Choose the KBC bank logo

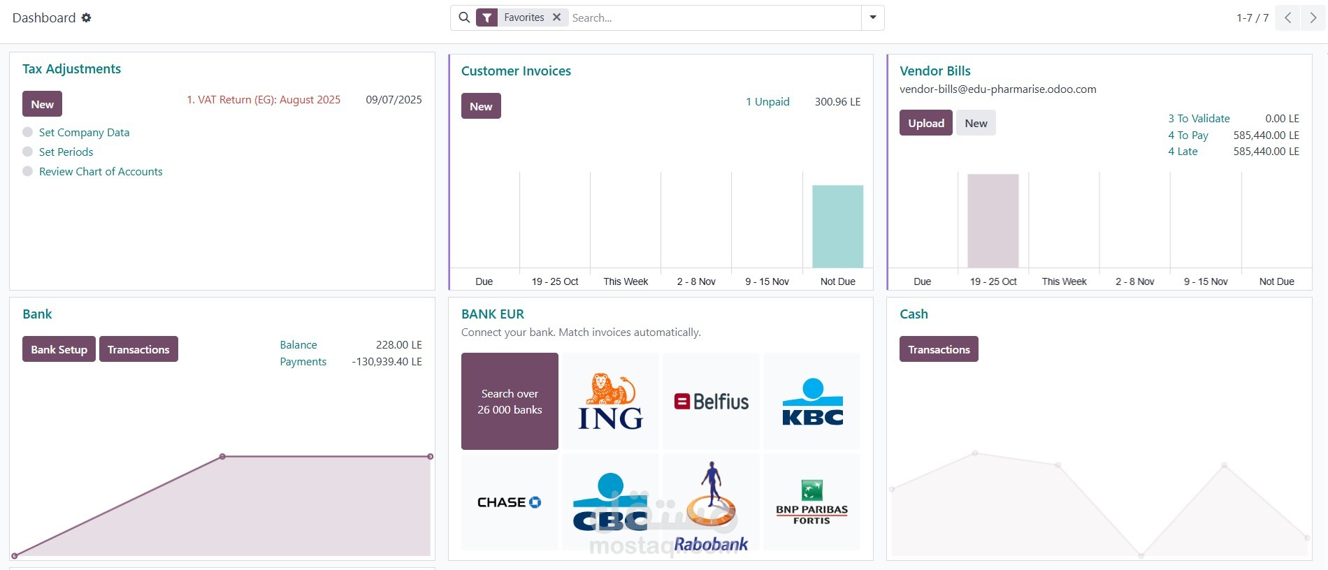(x=811, y=401)
